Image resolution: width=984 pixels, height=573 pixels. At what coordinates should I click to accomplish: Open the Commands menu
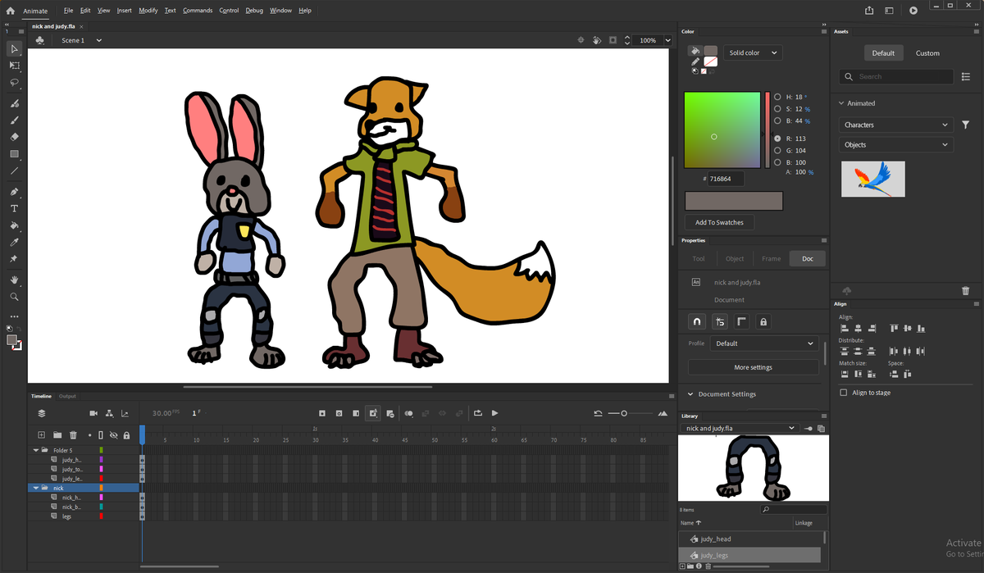point(198,11)
